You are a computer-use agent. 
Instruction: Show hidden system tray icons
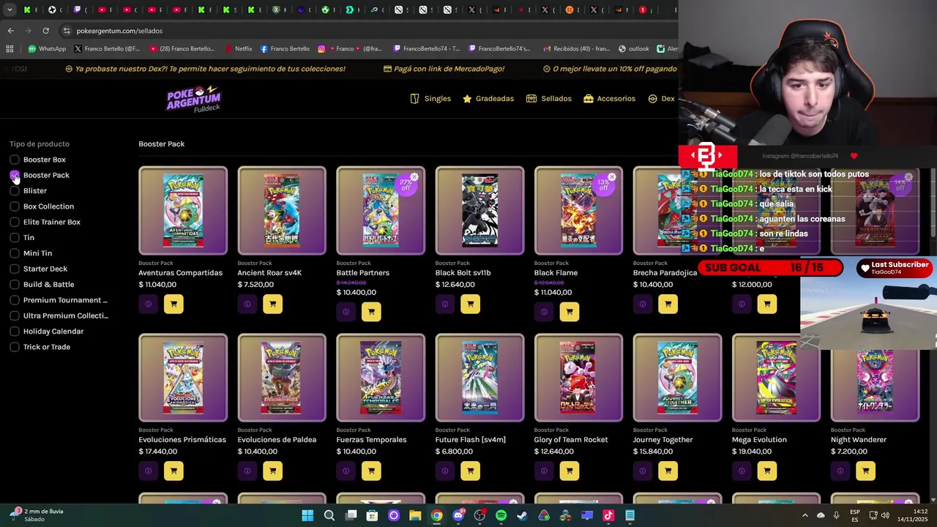[x=805, y=515]
